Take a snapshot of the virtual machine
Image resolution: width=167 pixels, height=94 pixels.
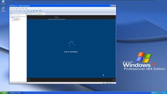coord(20,11)
